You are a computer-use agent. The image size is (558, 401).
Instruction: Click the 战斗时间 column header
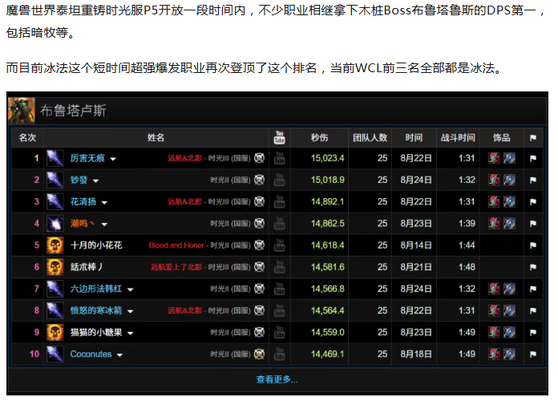(458, 137)
